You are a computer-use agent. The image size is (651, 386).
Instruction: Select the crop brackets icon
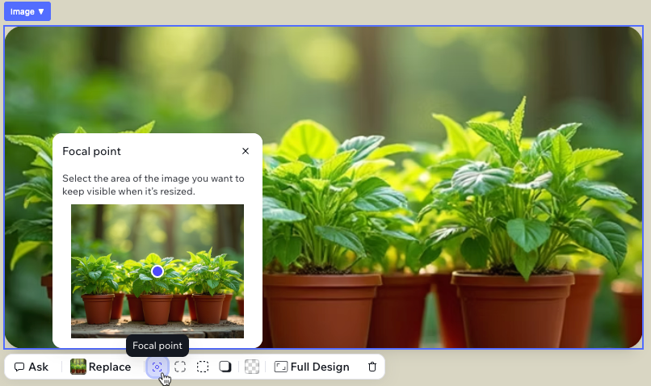coord(180,367)
